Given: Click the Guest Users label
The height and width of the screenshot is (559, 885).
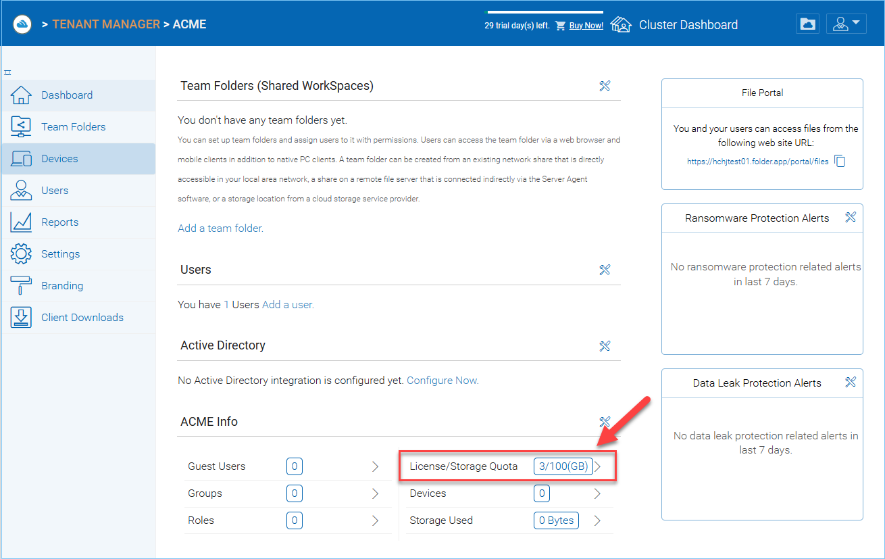Looking at the screenshot, I should click(217, 466).
